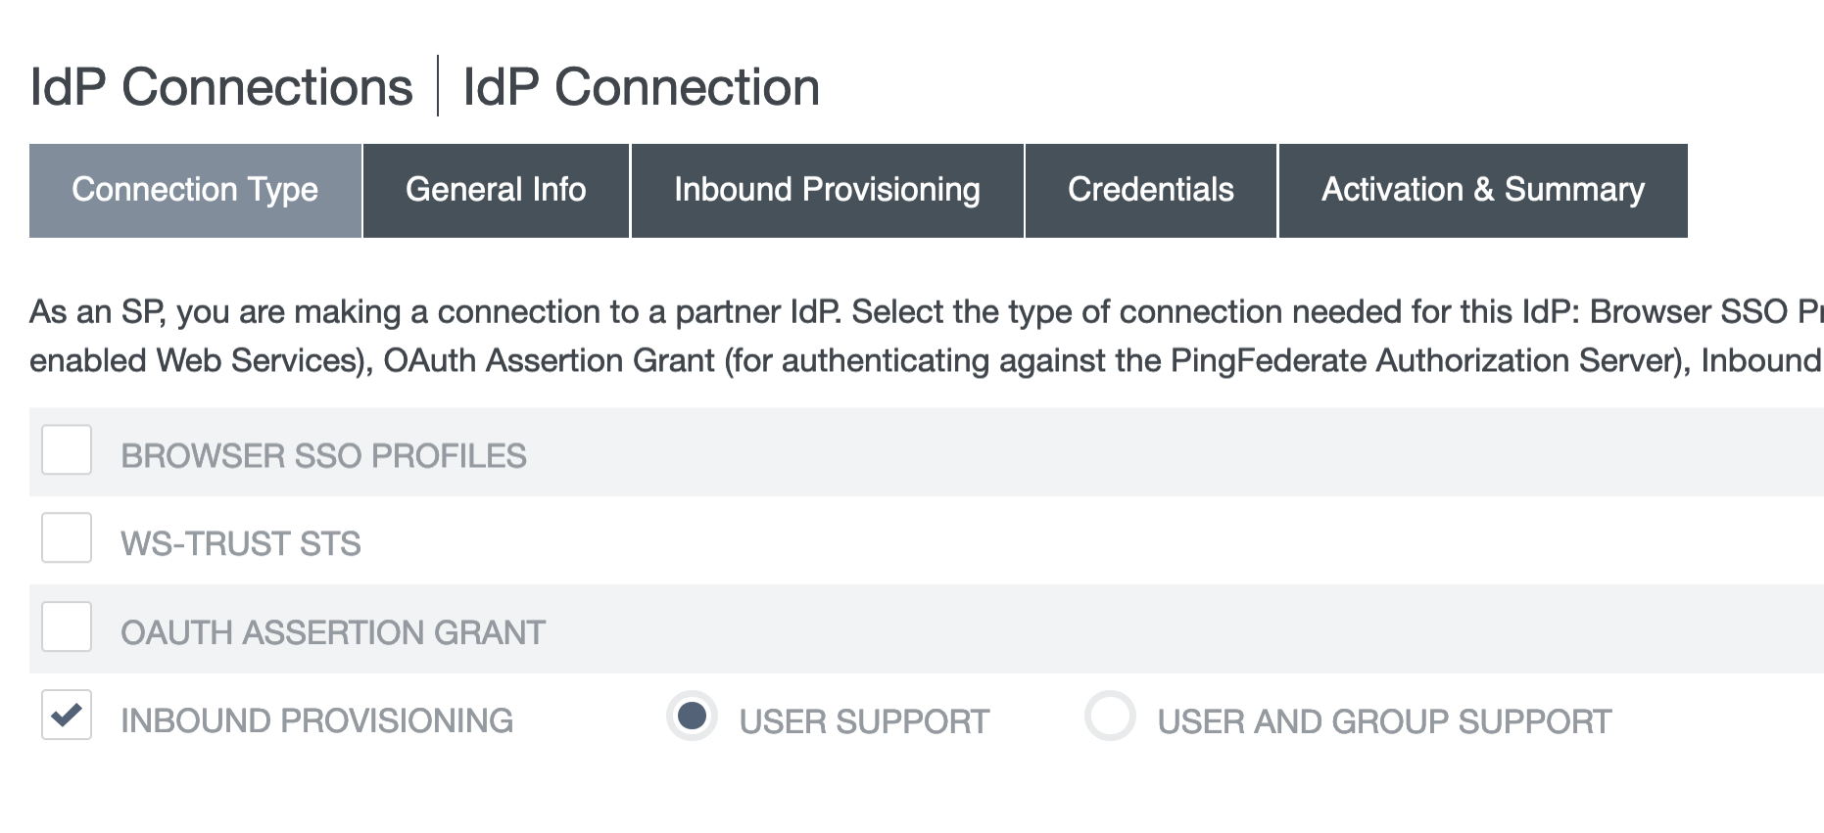Tick the WS-Trust STS checkbox

click(67, 538)
